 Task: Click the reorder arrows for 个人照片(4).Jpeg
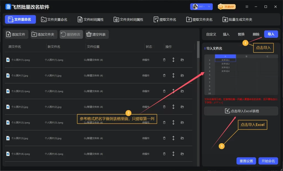click(x=173, y=154)
